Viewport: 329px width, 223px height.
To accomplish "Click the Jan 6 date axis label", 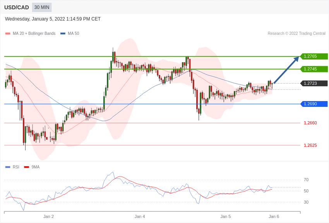I will (x=274, y=216).
